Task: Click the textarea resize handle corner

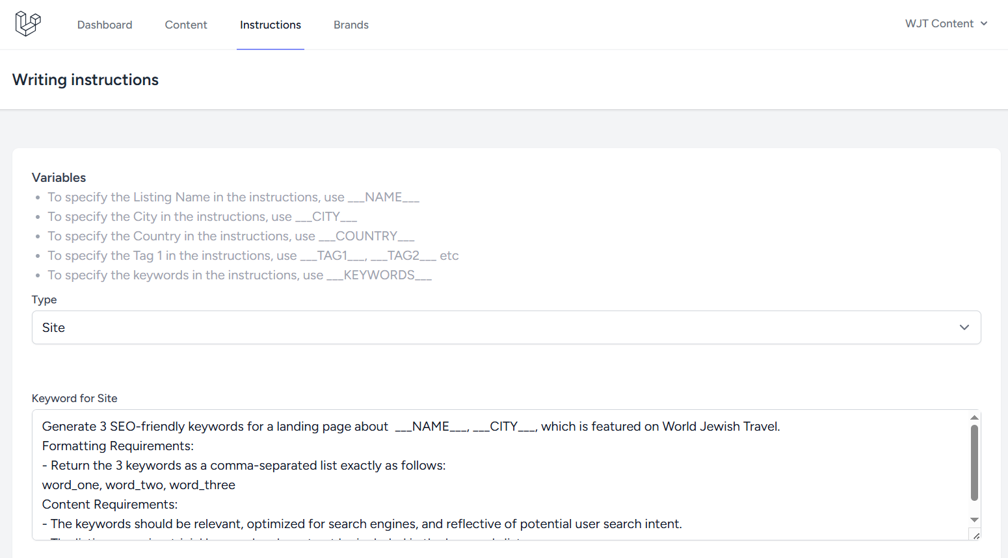Action: point(976,535)
